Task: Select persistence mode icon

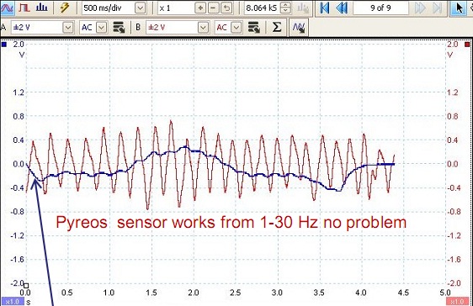Action: [24, 8]
